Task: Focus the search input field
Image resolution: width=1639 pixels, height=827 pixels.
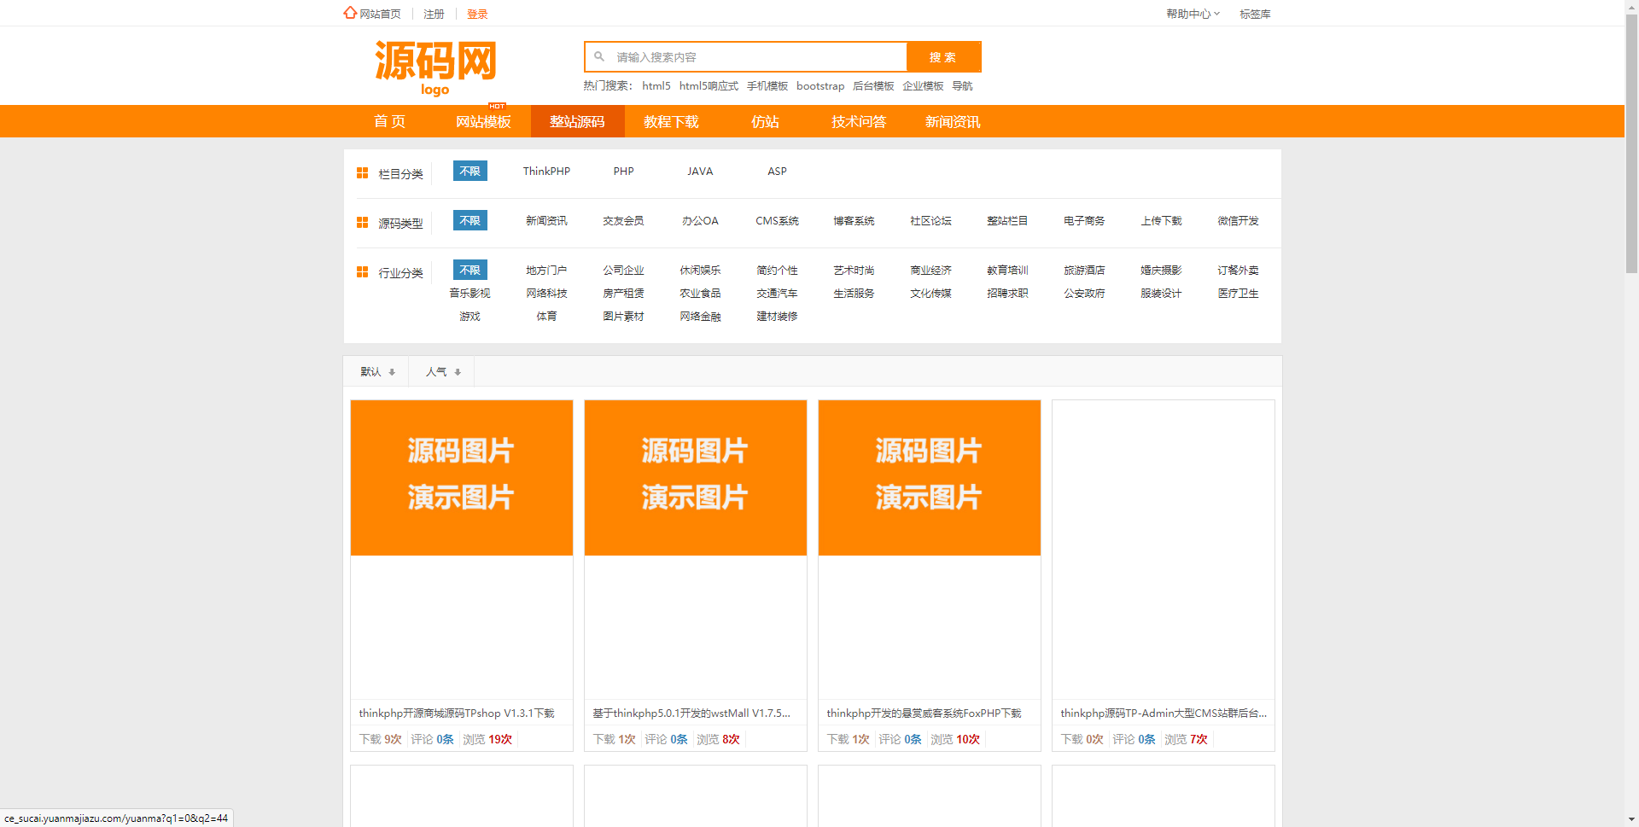Action: click(x=745, y=57)
